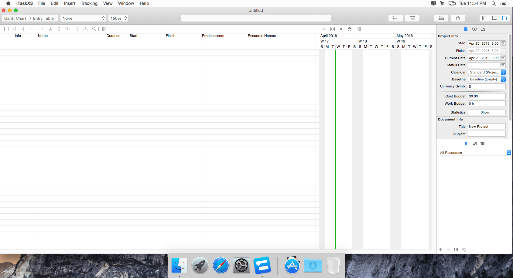Open the Help menu

coord(144,3)
